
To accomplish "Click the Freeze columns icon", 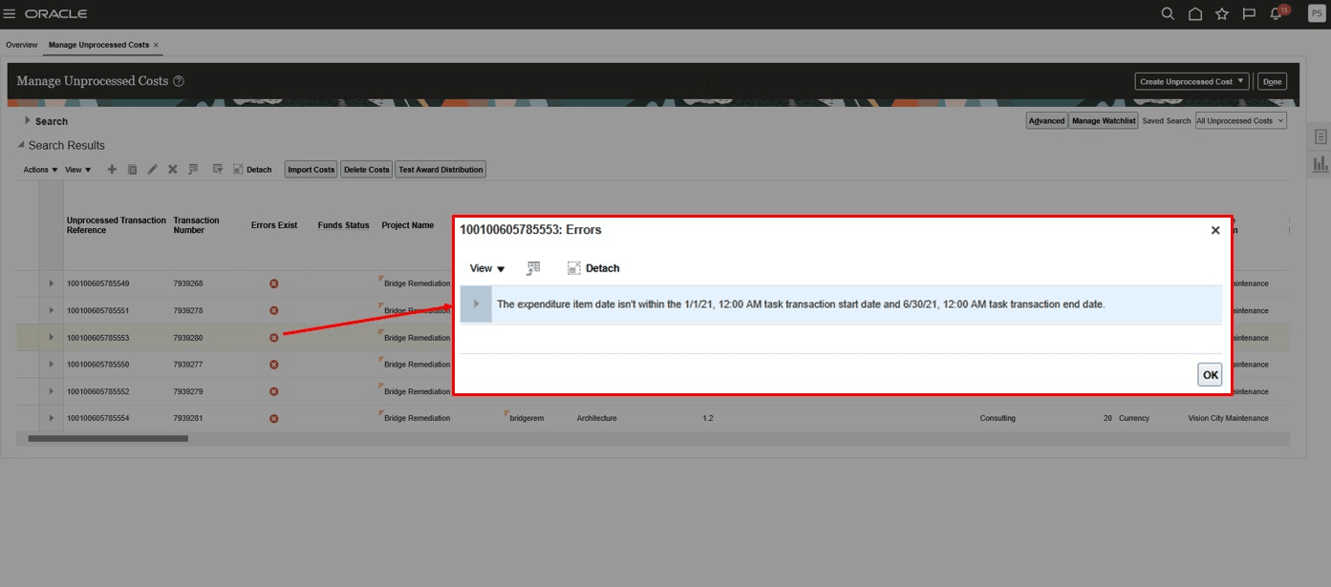I will tap(219, 169).
